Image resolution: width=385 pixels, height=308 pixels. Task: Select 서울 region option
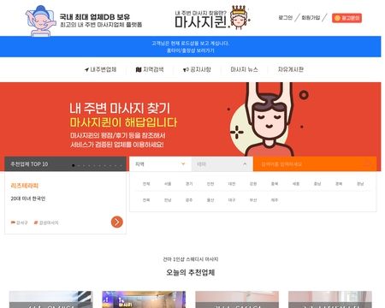click(168, 184)
